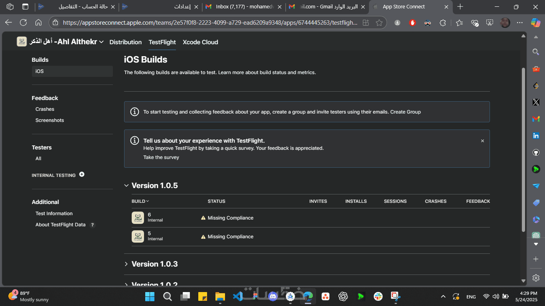Screen dimensions: 545x306
Task: Open Windows taskbar search
Action: (x=168, y=296)
